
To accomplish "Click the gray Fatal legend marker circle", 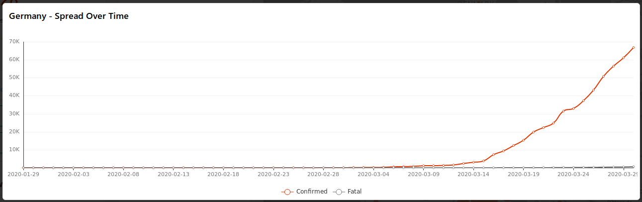I will point(339,192).
